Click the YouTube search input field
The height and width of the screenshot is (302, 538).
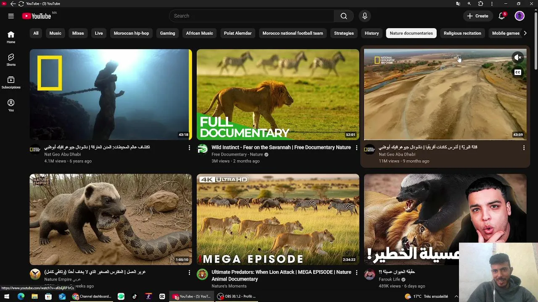click(252, 16)
